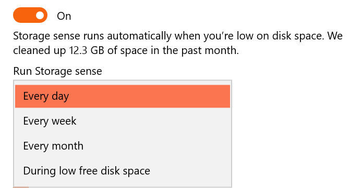This screenshot has width=349, height=188.
Task: Click the "On" label beside the toggle
Action: coord(64,16)
